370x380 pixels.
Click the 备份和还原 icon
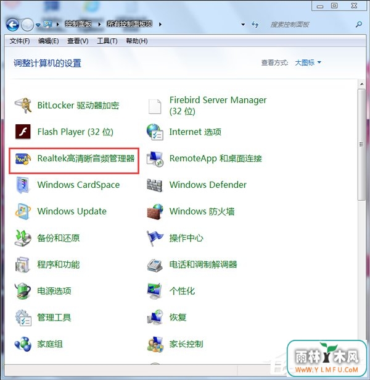pyautogui.click(x=23, y=238)
